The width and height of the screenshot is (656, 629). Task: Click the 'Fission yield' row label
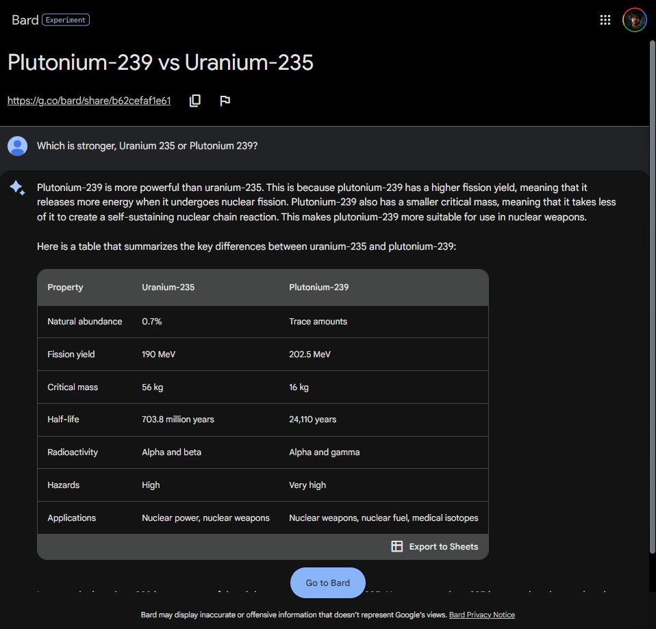71,355
